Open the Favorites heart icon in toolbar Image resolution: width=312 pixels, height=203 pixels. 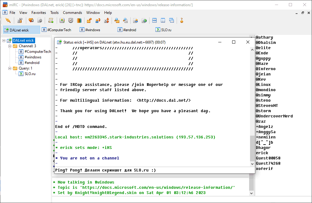pyautogui.click(x=31, y=20)
